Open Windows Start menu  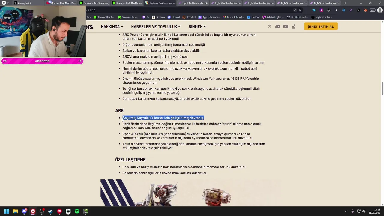6,211
